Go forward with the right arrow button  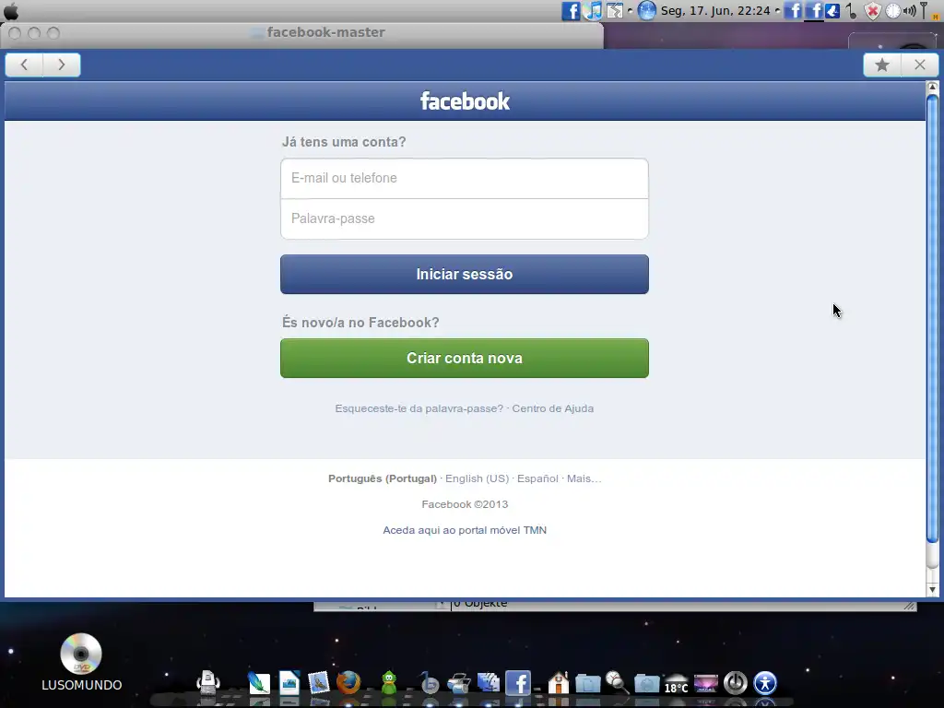(x=62, y=65)
